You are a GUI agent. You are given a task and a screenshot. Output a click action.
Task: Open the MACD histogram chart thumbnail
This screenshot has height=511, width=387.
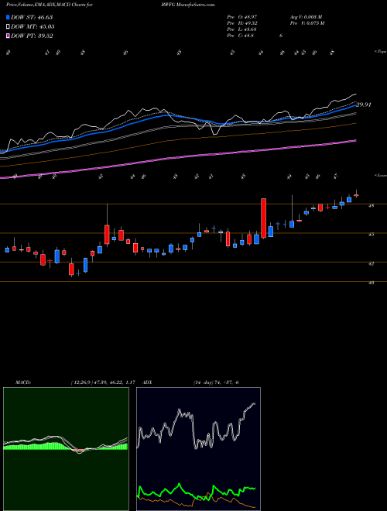pos(66,449)
